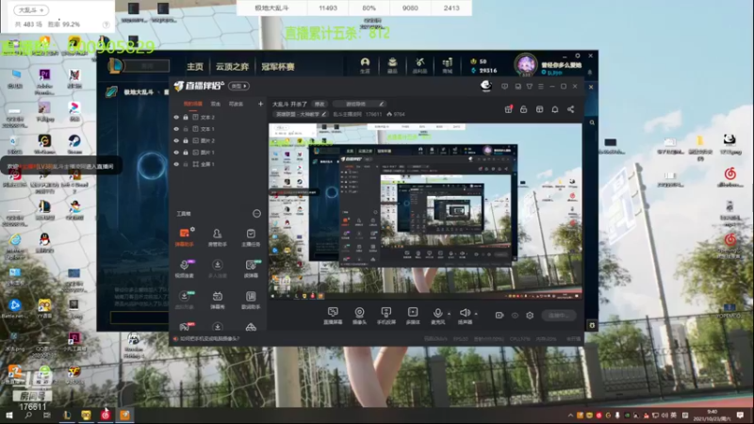Viewport: 754px width, 424px height.
Task: Open the orange streaming app taskbar icon
Action: [x=125, y=416]
